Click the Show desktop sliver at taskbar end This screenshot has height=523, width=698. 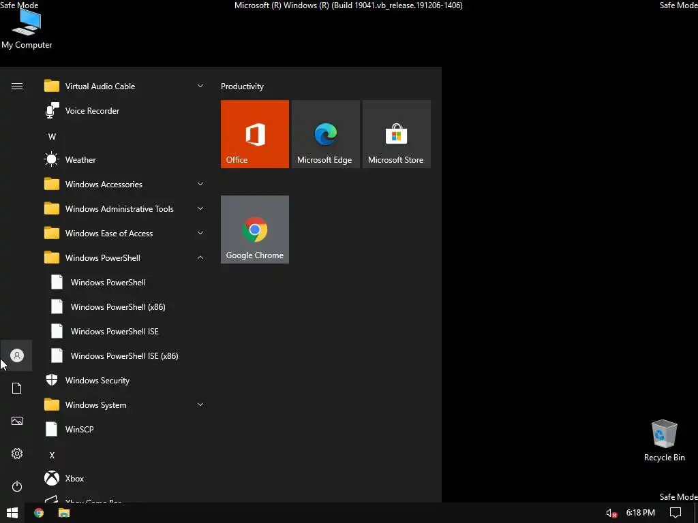pos(696,513)
